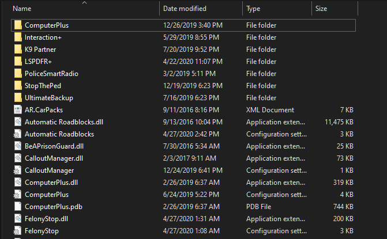Select the ComputerPlus.dll file name
The width and height of the screenshot is (387, 239).
click(51, 183)
